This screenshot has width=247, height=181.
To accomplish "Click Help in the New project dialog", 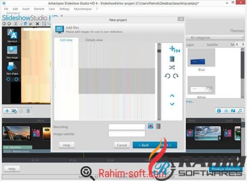I will 67,145.
